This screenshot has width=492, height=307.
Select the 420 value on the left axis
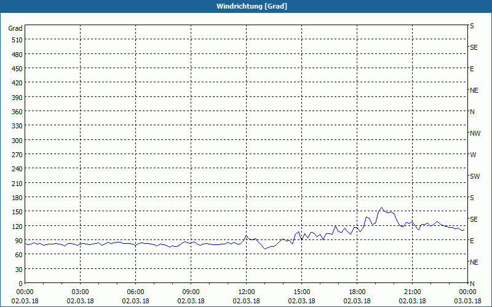coord(17,83)
